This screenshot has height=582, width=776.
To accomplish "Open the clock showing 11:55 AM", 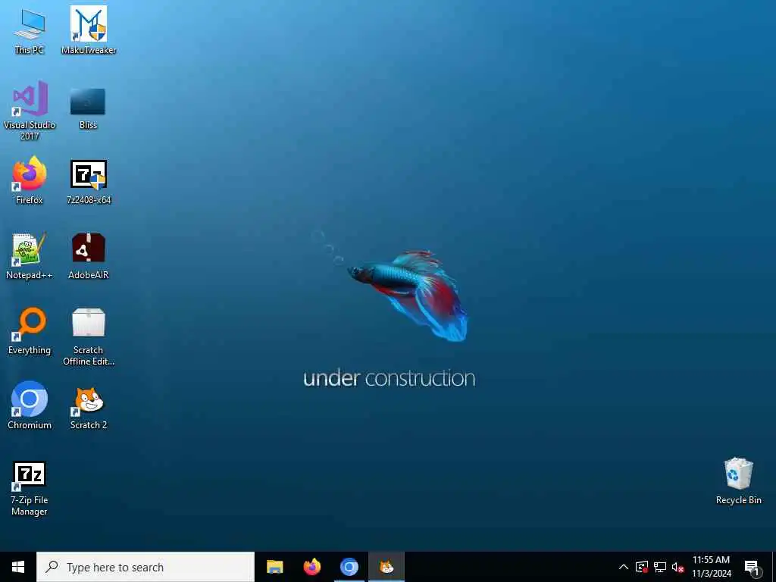I will 711,567.
